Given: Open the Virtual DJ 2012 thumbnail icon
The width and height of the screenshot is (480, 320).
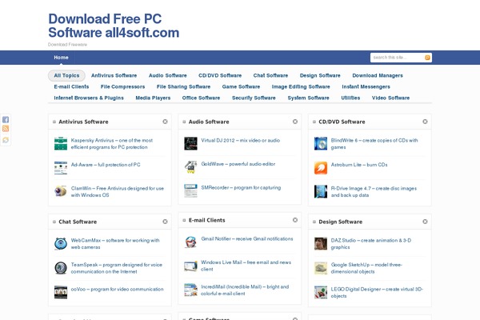Looking at the screenshot, I should pyautogui.click(x=190, y=144).
